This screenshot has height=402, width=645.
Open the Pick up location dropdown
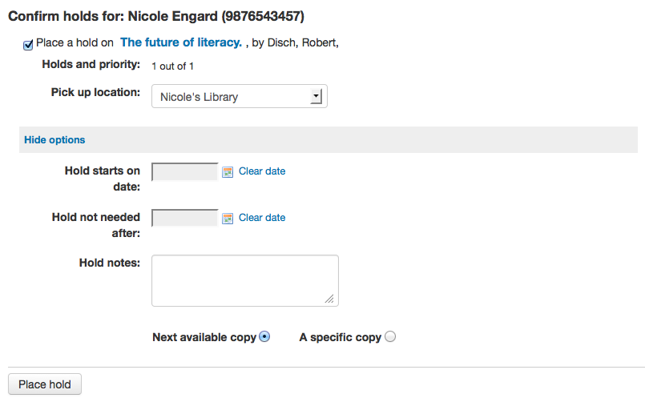click(240, 96)
